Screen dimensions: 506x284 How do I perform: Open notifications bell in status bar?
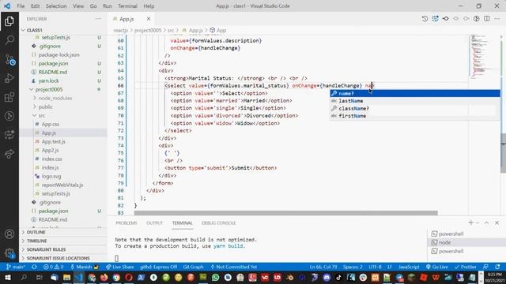tap(497, 267)
